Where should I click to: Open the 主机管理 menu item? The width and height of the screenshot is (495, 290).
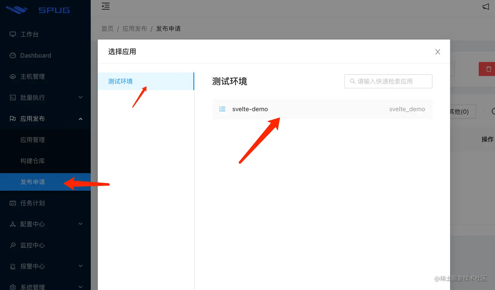(45, 76)
